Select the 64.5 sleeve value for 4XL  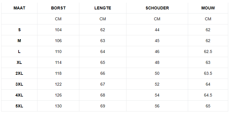pyautogui.click(x=208, y=95)
